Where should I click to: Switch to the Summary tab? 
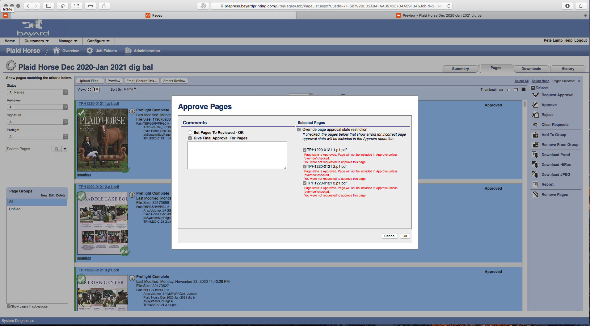(460, 69)
